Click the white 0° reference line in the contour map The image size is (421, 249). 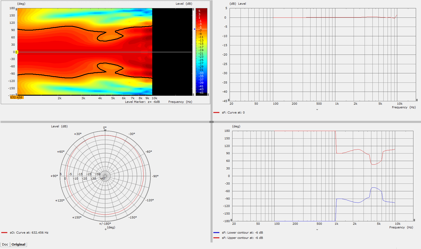pos(104,52)
